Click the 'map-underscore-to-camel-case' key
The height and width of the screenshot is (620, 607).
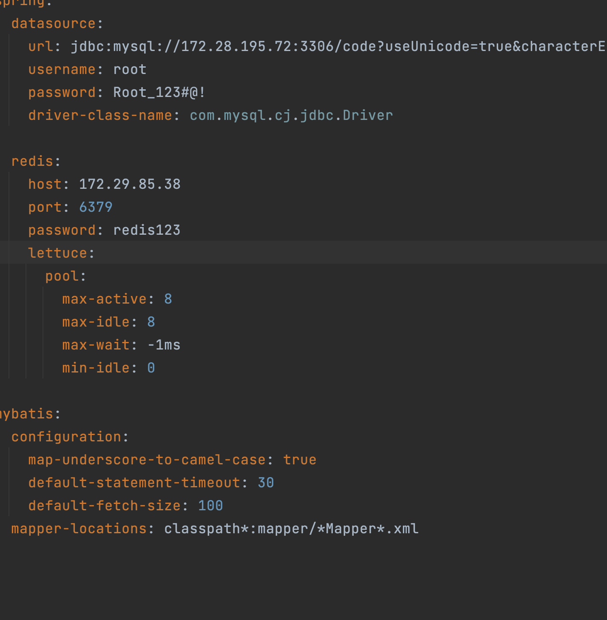[147, 460]
